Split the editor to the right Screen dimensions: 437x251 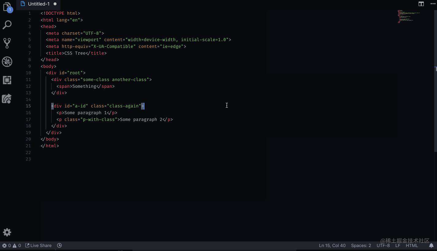pyautogui.click(x=421, y=4)
